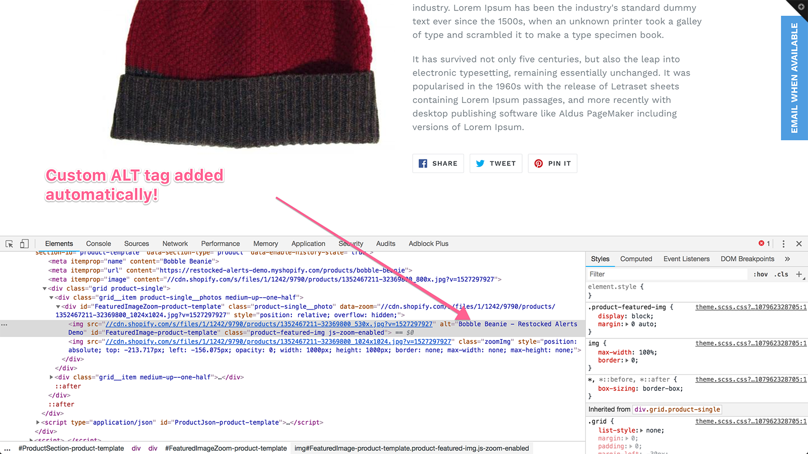Click the max-width: 100% declaration
808x454 pixels.
627,353
